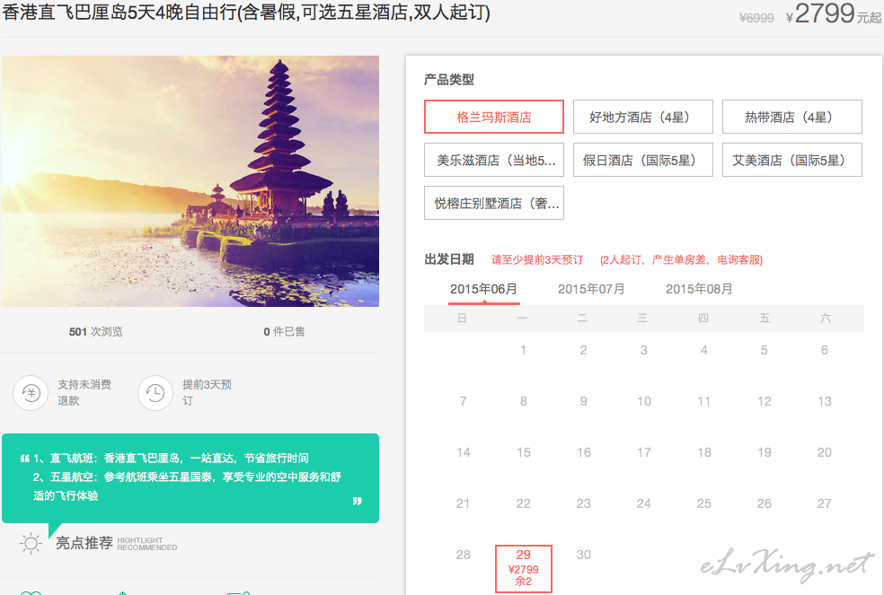The image size is (884, 595).
Task: Choose 假日酒店（国际5星） option
Action: pyautogui.click(x=642, y=160)
